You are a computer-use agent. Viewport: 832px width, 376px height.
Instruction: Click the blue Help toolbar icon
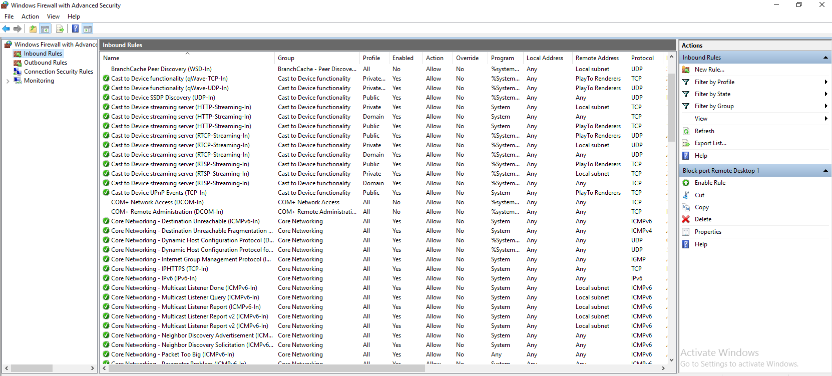click(75, 29)
